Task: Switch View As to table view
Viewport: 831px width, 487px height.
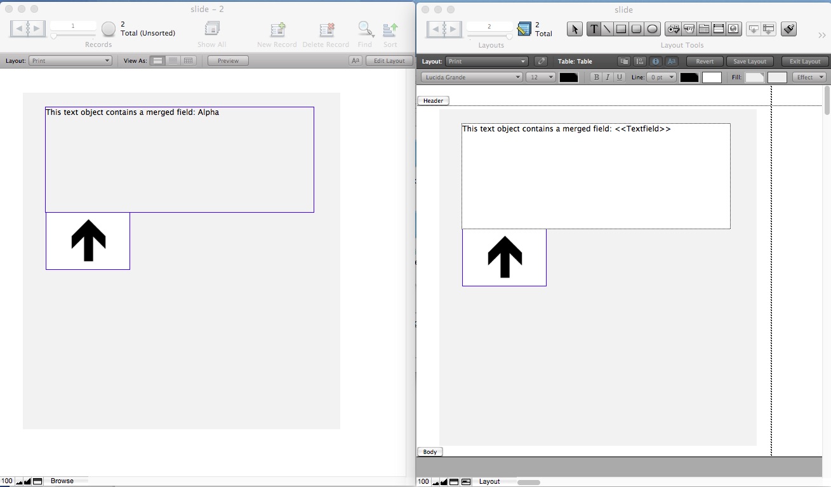Action: click(x=189, y=61)
